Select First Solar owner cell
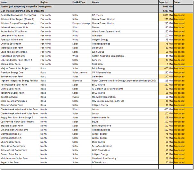 125,64
